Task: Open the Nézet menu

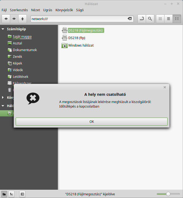Action: click(x=36, y=10)
